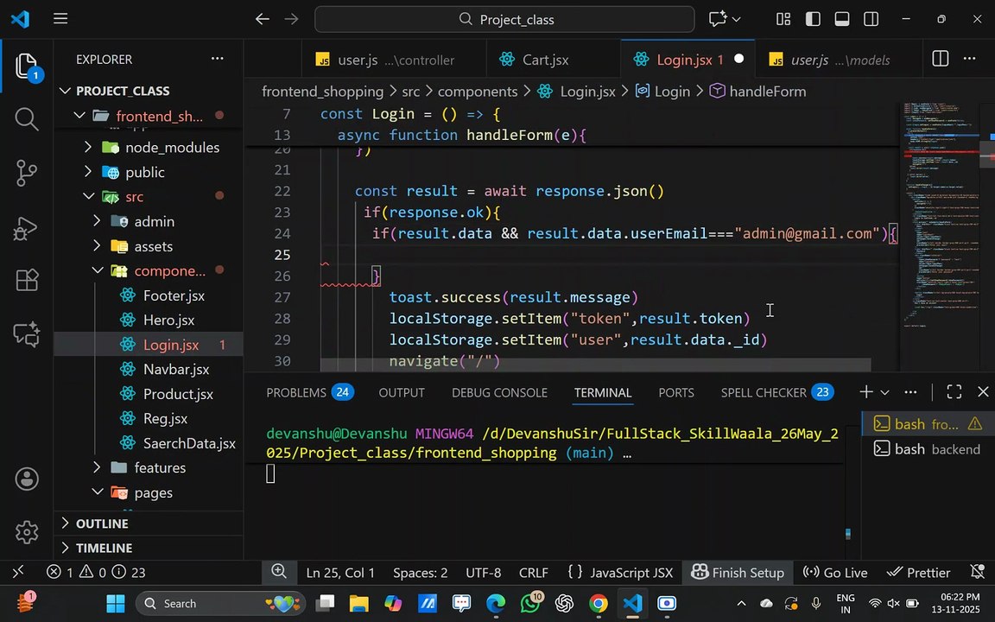Open the hamburger application menu

[x=60, y=18]
